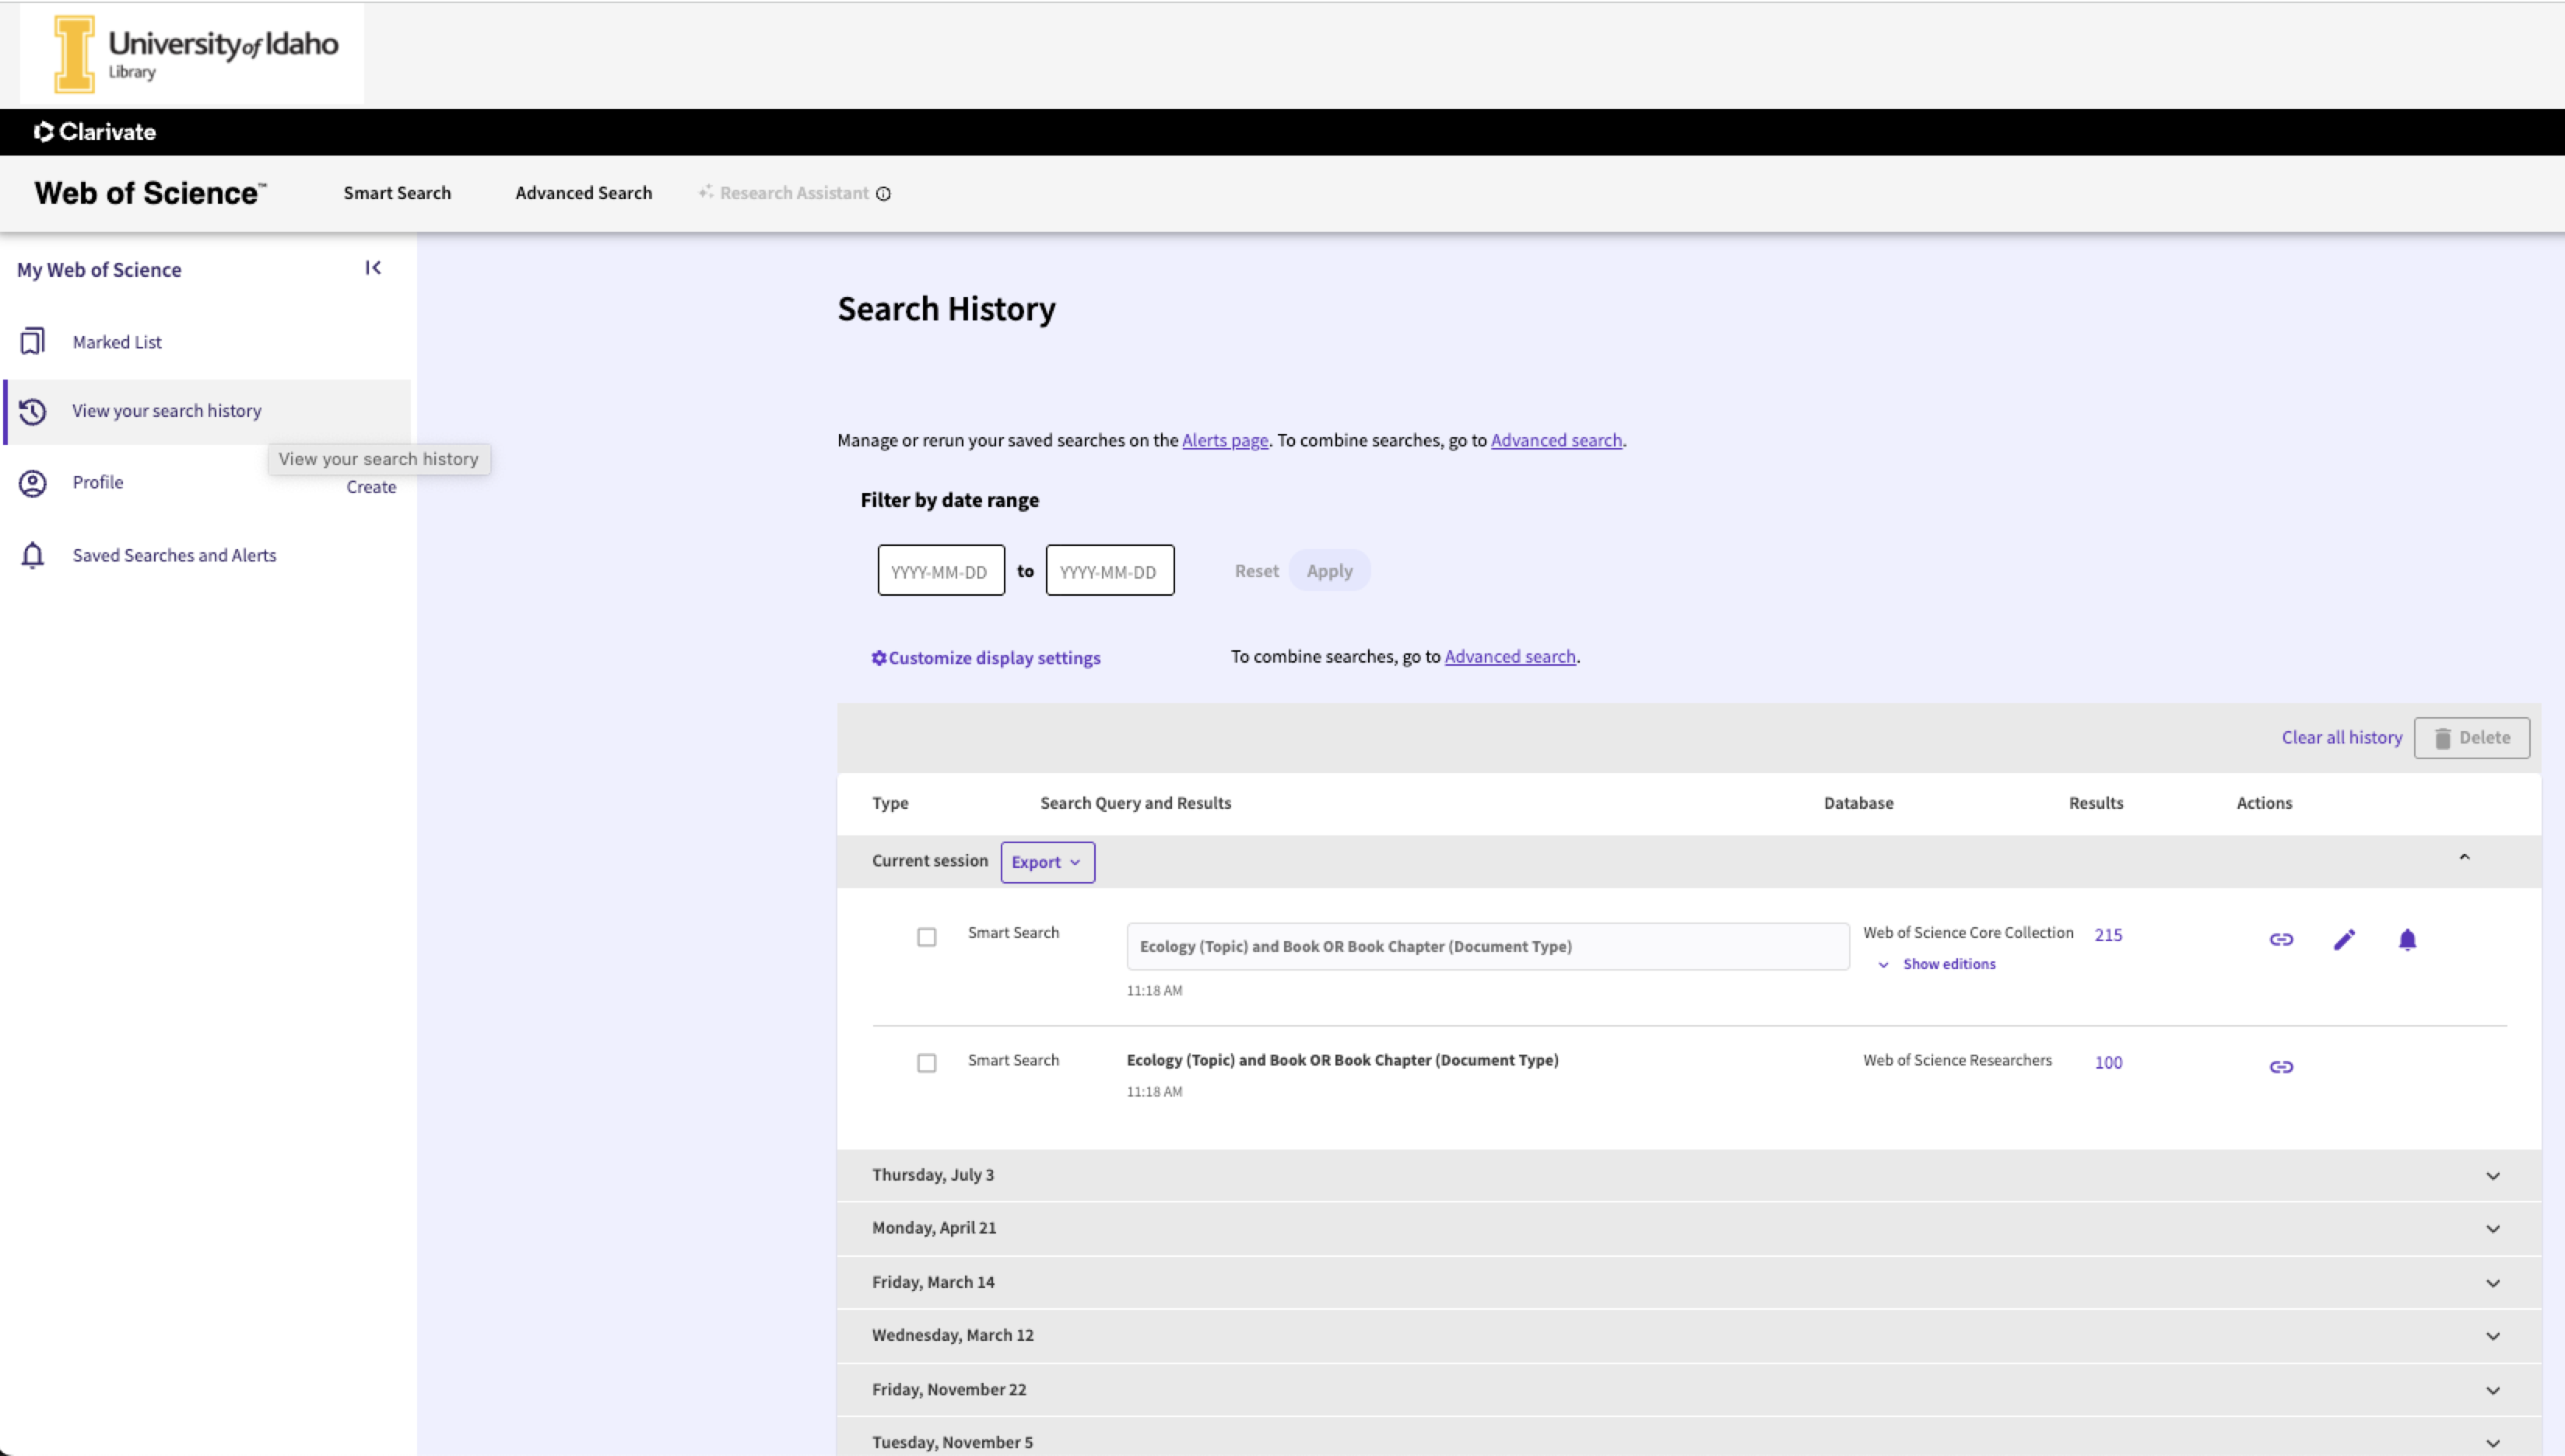Select the Web of Science Researchers checkbox
This screenshot has height=1456, width=2565.
tap(926, 1063)
